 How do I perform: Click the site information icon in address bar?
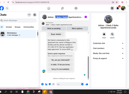click(x=13, y=2)
